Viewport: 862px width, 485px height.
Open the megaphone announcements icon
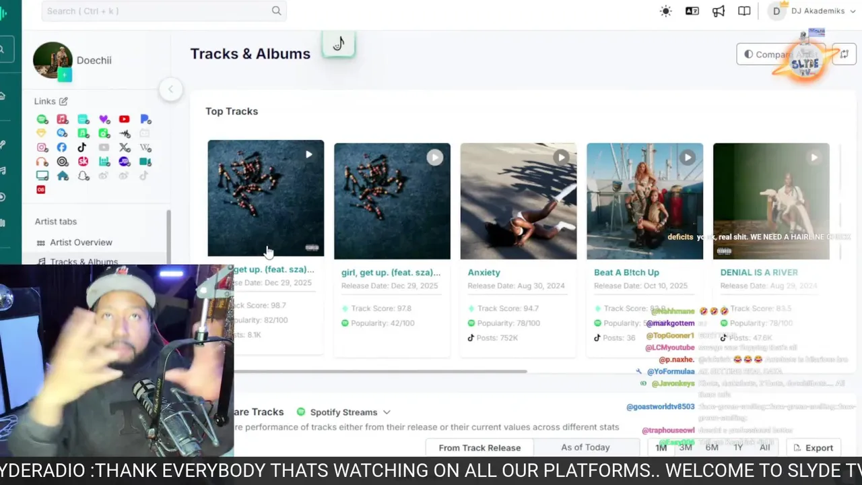(718, 11)
